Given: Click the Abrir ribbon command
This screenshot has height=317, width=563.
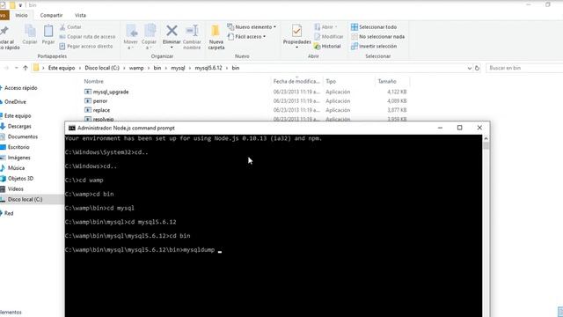Looking at the screenshot, I should coord(325,27).
